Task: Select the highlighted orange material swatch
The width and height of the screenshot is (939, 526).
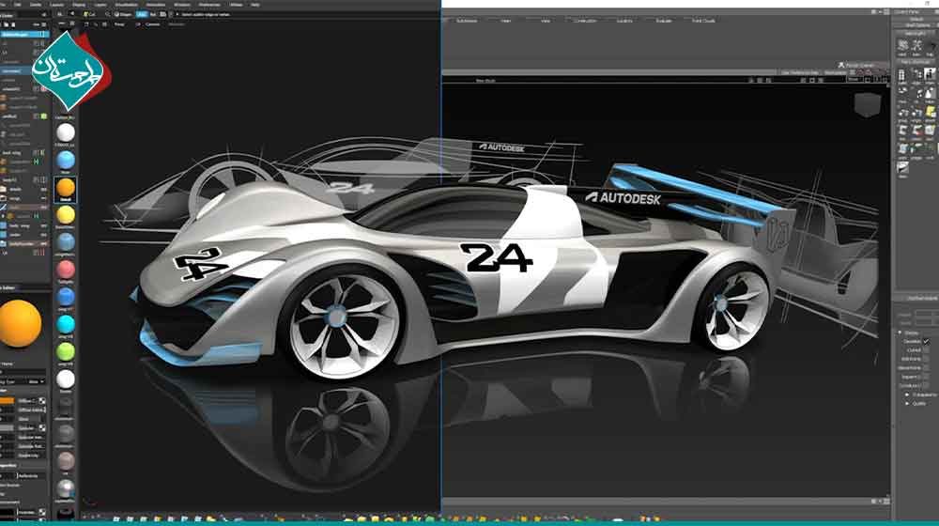Action: (x=66, y=188)
